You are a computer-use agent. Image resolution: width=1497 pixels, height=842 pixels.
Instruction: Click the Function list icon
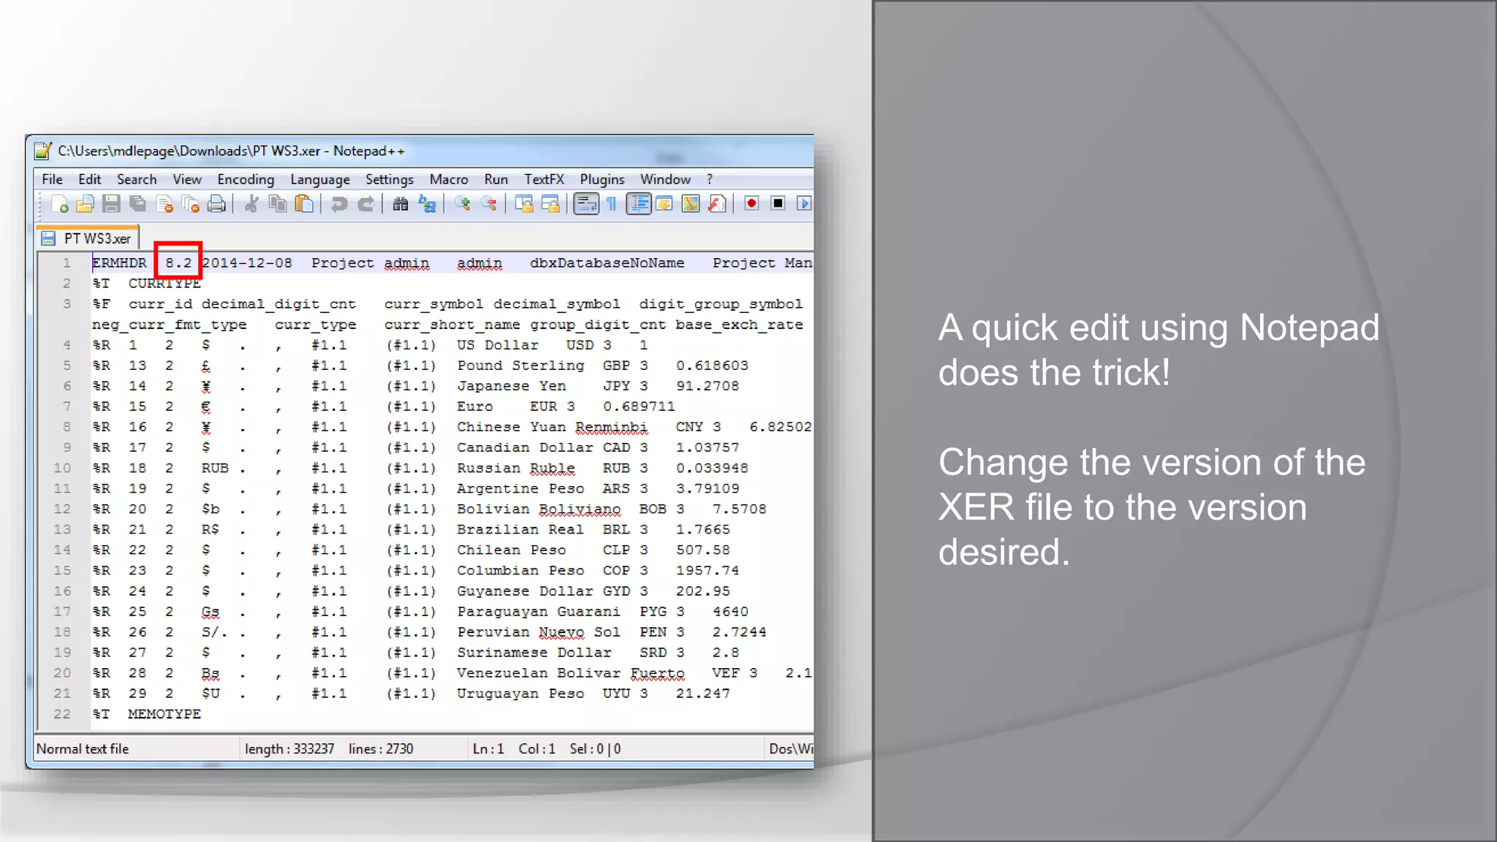coord(717,204)
